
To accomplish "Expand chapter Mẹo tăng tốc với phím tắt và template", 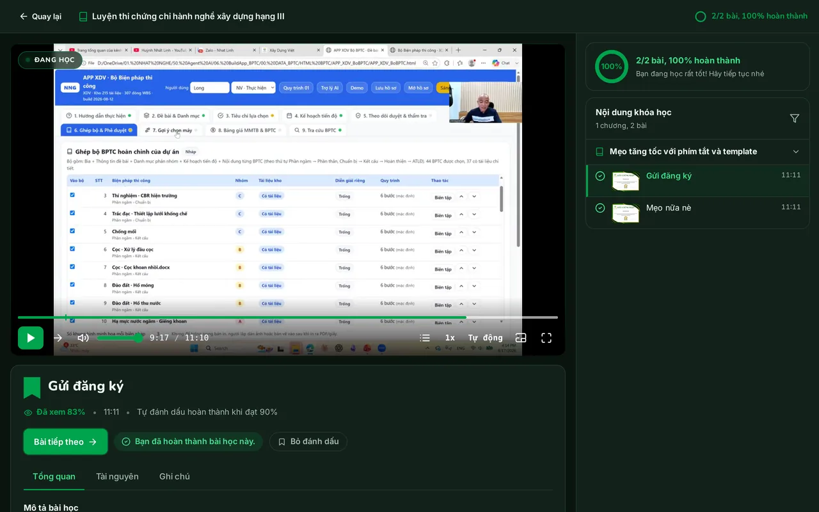I will (x=697, y=152).
